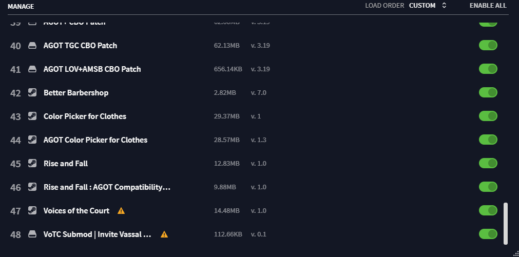This screenshot has width=519, height=257.
Task: Select the AGOT TGC CBO Patch name
Action: 81,46
